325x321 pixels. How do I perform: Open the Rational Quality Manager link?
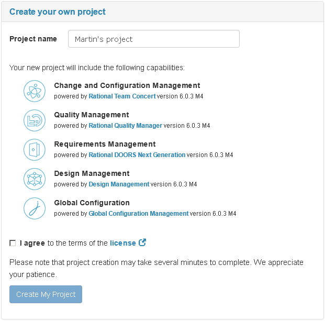[x=126, y=126]
